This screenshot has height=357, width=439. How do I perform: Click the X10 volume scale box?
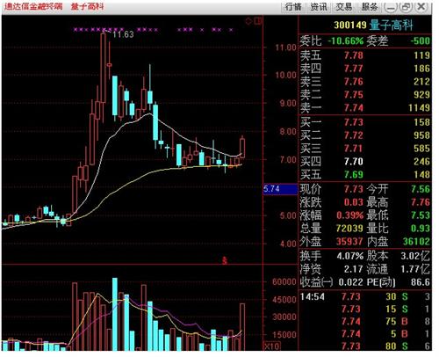click(x=271, y=346)
